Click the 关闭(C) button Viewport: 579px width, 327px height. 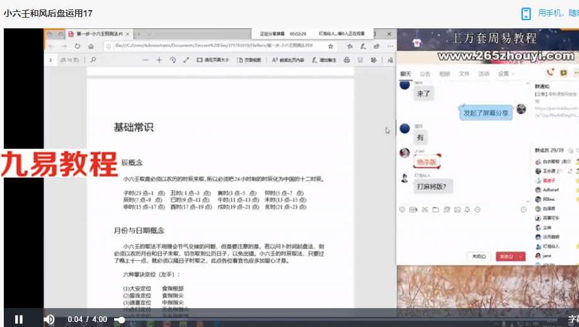tap(479, 256)
